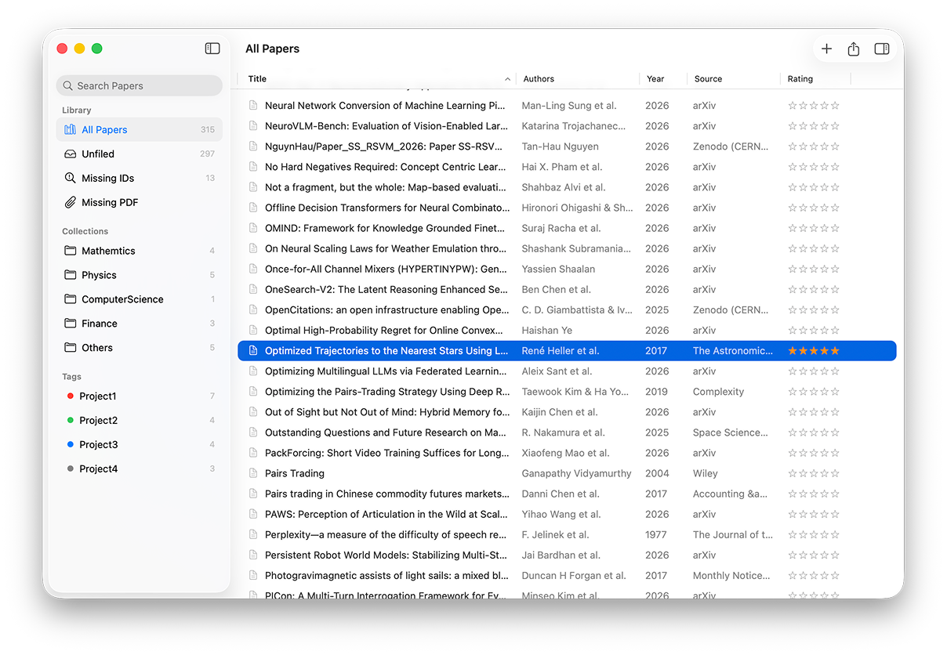This screenshot has height=655, width=947.
Task: Click author 'Tan-Hau Nguyen'
Action: (x=560, y=147)
